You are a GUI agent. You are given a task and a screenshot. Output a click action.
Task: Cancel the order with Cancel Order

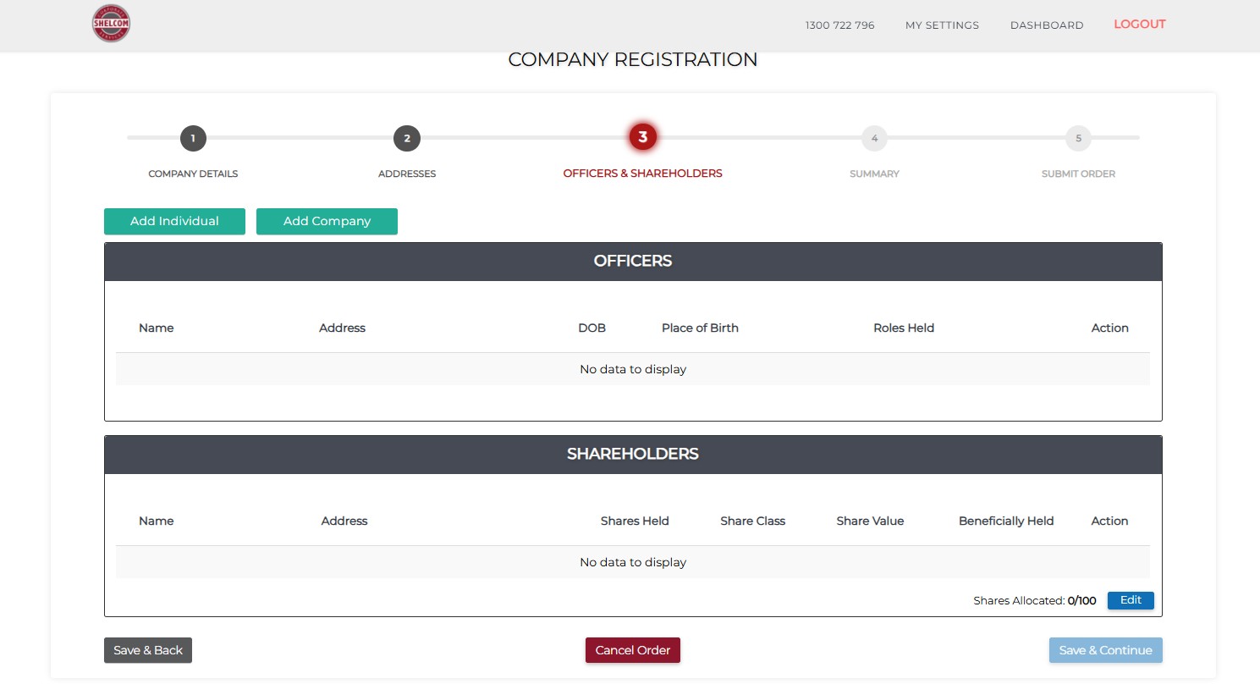point(633,650)
